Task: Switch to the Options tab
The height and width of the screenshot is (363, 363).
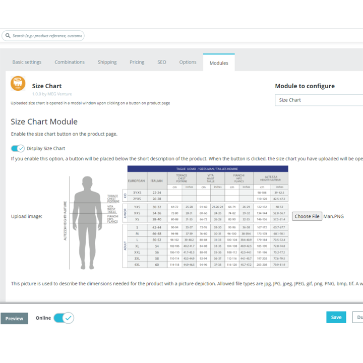Action: (x=188, y=62)
